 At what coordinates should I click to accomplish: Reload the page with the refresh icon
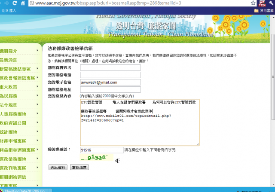point(15,3)
